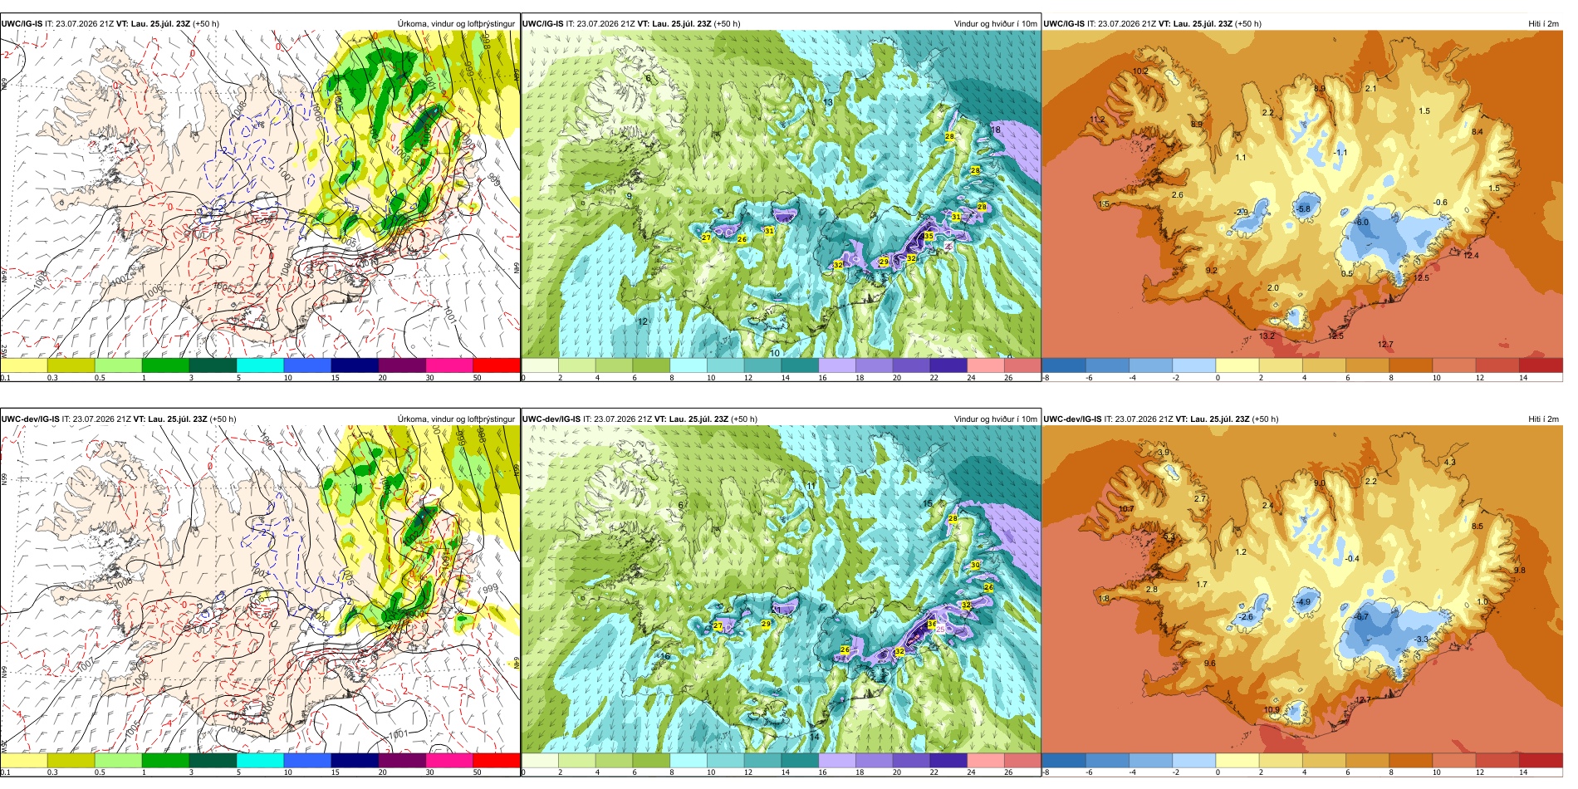Screen dimensions: 1578x789
Task: Open the UWC/IG-IS precipitation and pressure map
Action: [260, 195]
